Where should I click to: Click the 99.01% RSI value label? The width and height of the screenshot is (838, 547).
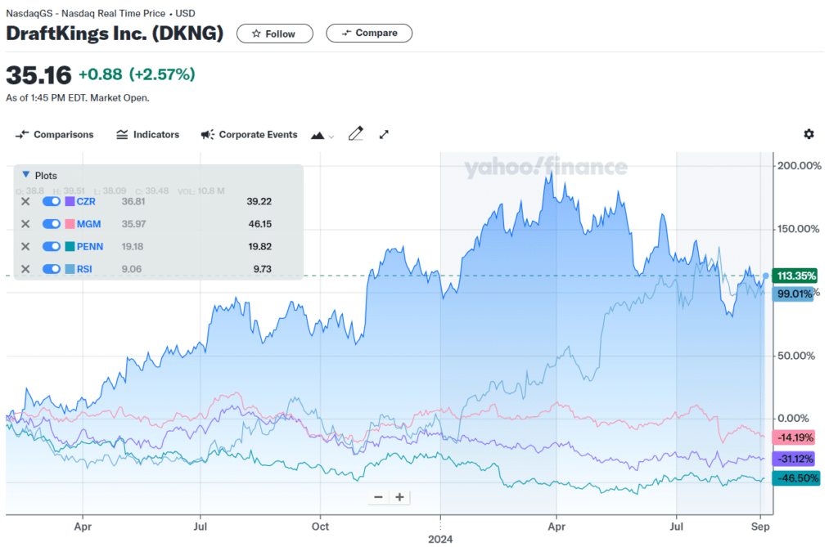[x=794, y=294]
